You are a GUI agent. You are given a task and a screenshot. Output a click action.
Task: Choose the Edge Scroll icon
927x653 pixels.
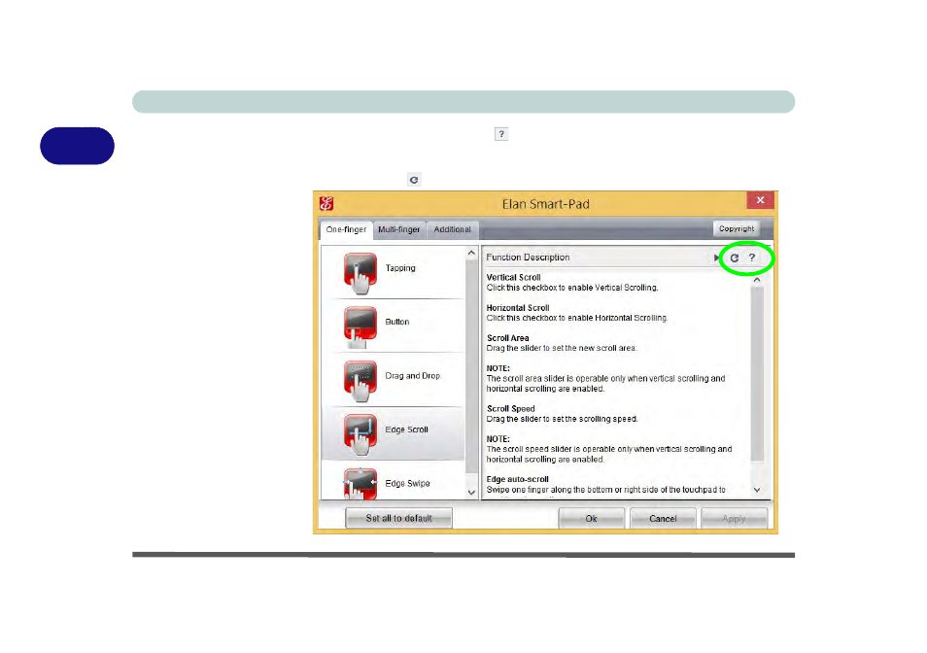pyautogui.click(x=360, y=434)
